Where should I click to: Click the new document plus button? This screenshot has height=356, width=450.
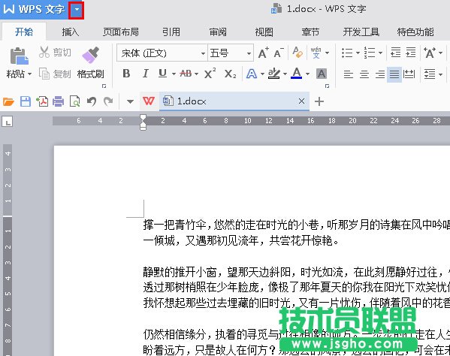pos(319,101)
